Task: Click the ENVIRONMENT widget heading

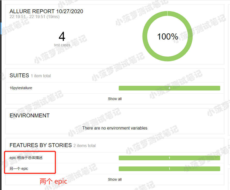Action: 30,116
